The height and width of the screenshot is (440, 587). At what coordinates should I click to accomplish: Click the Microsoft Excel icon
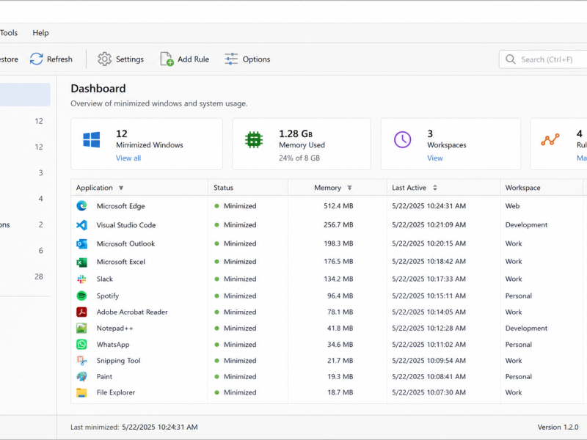point(81,263)
